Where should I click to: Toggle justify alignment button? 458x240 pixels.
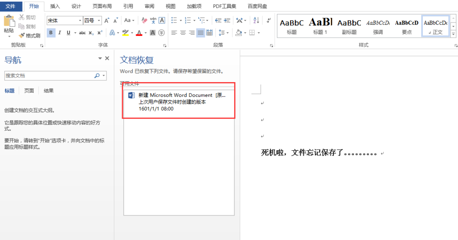click(x=200, y=33)
